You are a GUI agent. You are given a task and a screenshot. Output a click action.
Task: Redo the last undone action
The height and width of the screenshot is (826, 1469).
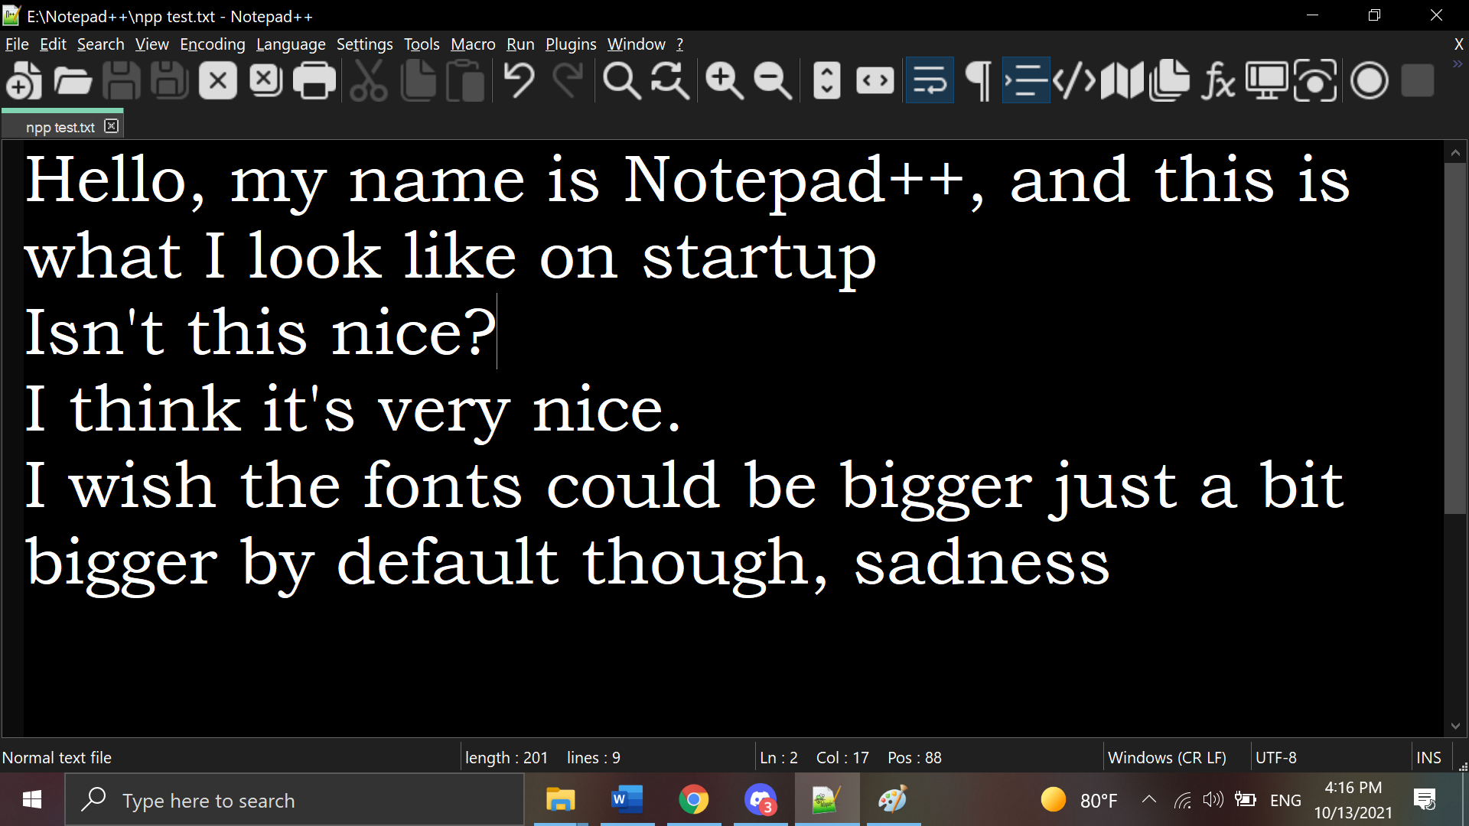[x=568, y=80]
